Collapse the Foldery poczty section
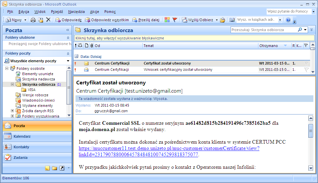The width and height of the screenshot is (318, 183). click(68, 53)
